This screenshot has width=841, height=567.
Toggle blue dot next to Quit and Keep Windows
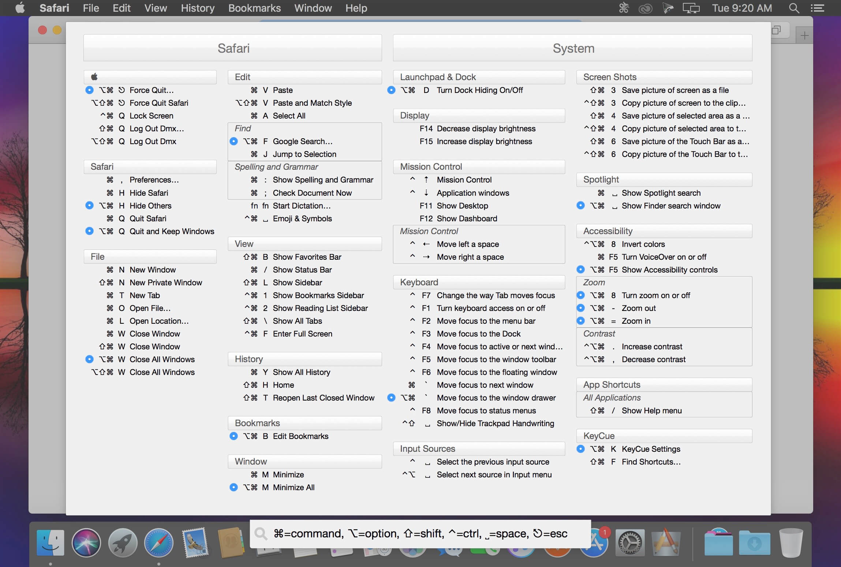(89, 231)
